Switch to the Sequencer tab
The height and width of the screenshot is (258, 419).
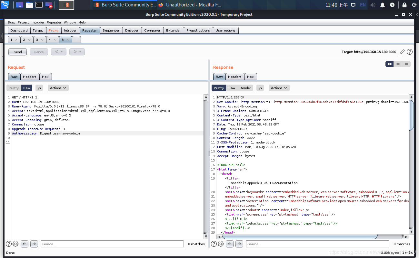[x=111, y=30]
